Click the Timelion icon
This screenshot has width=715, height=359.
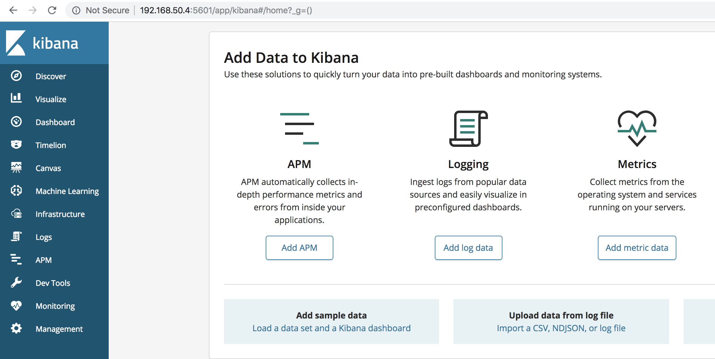click(16, 145)
